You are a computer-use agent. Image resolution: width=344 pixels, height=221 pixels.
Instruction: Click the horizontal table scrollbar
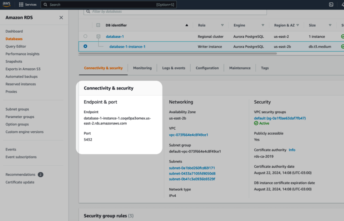coord(178,53)
